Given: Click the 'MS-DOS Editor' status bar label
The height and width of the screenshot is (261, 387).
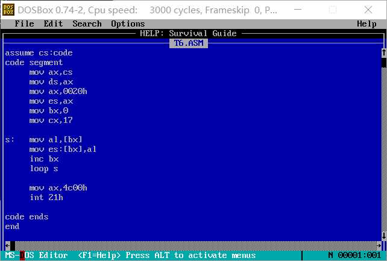Looking at the screenshot, I should pos(36,255).
